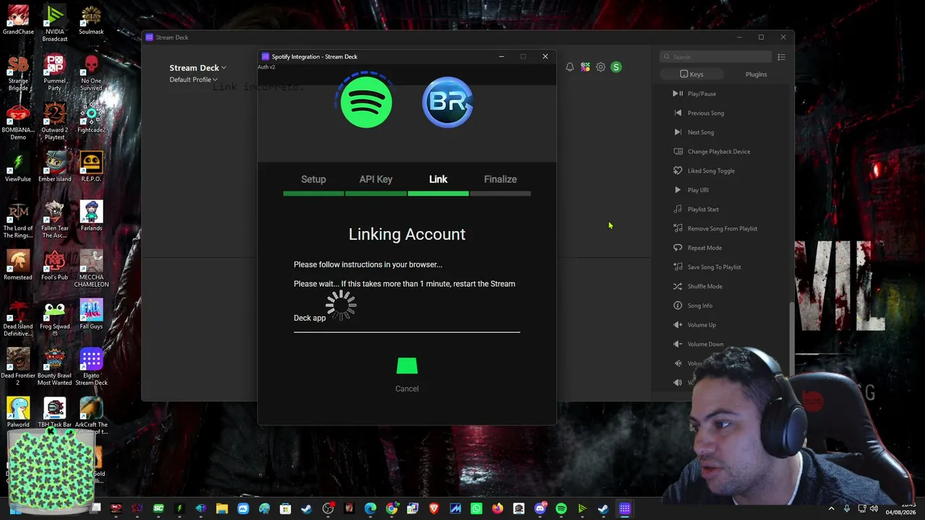The height and width of the screenshot is (520, 925).
Task: Show hidden system tray icons
Action: [x=831, y=509]
